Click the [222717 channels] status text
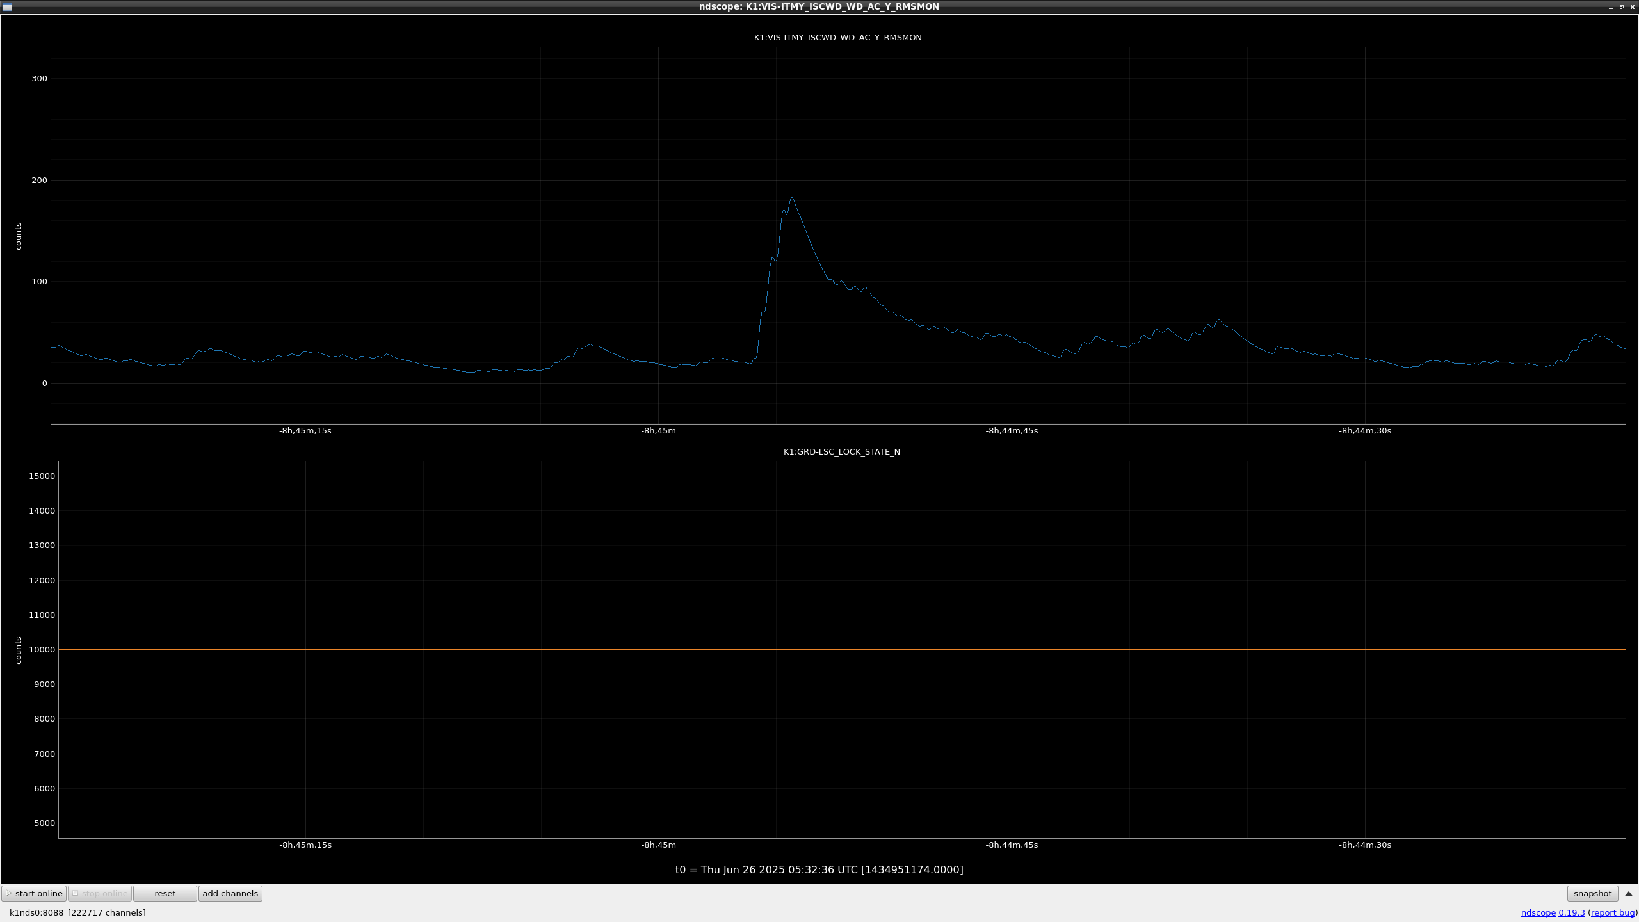Screen dimensions: 1639x922 pos(107,912)
